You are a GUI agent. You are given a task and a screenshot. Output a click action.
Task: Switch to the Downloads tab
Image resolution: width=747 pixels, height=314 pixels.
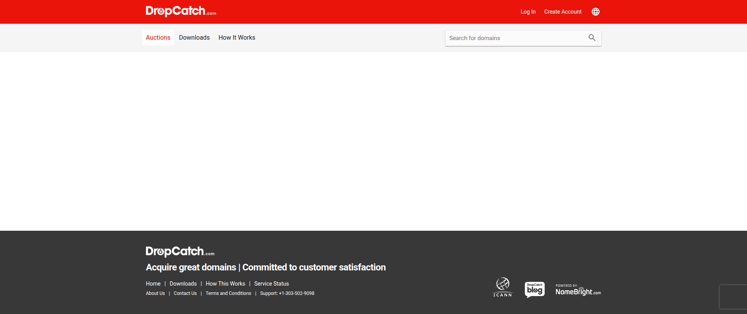(194, 38)
